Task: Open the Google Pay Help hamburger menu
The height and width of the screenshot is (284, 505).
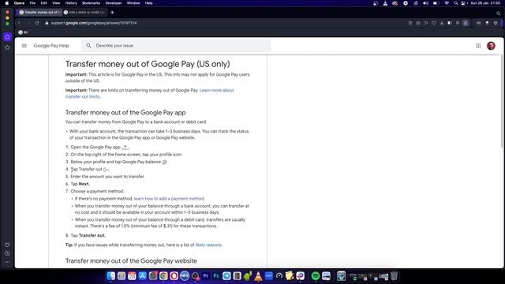Action: [24, 46]
